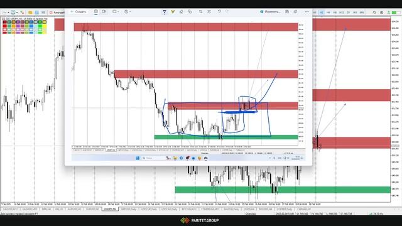Toggle the Algo trading button
Image resolution: width=402 pixels, height=226 pixels.
point(57,13)
